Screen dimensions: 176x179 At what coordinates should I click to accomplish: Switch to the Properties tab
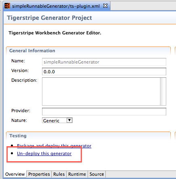39,174
